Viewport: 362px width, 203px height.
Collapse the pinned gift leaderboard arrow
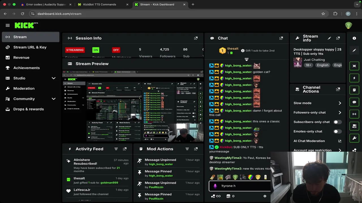click(246, 59)
